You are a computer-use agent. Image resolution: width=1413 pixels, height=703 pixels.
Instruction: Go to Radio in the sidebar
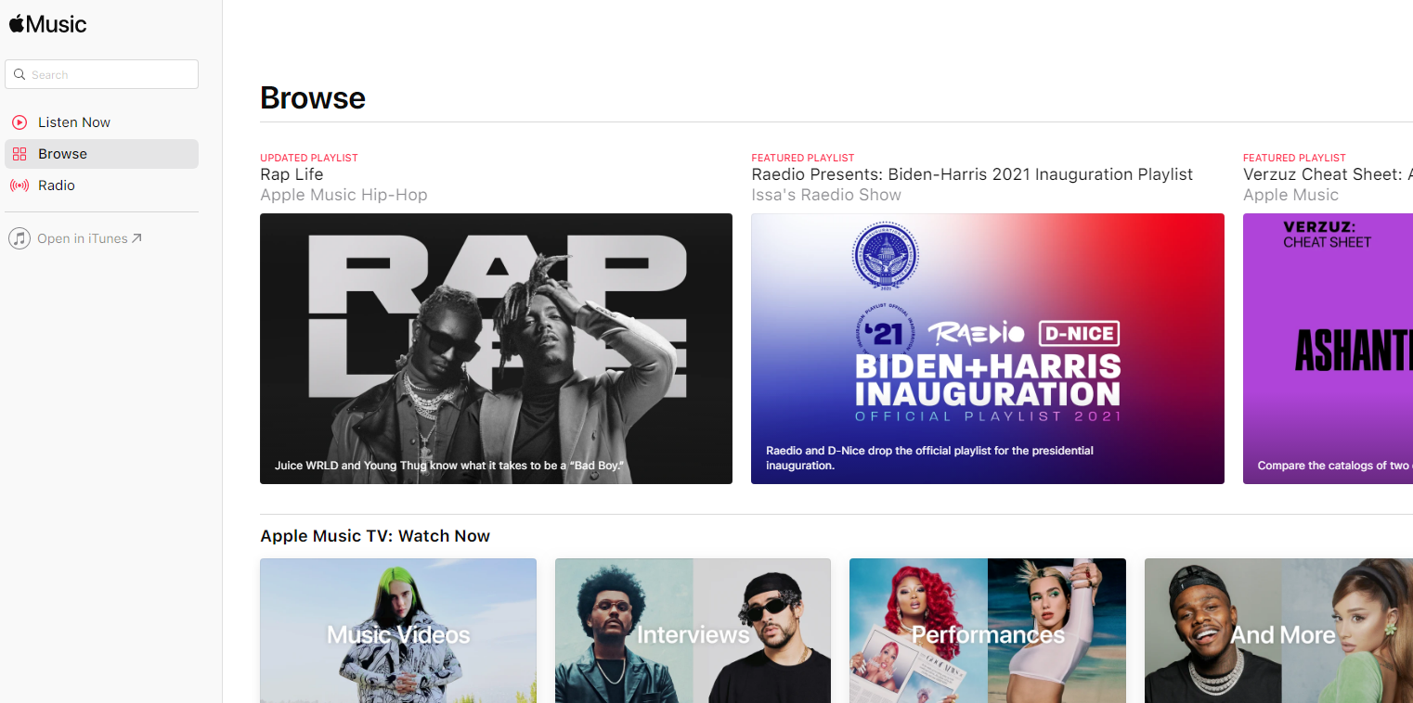pyautogui.click(x=101, y=185)
